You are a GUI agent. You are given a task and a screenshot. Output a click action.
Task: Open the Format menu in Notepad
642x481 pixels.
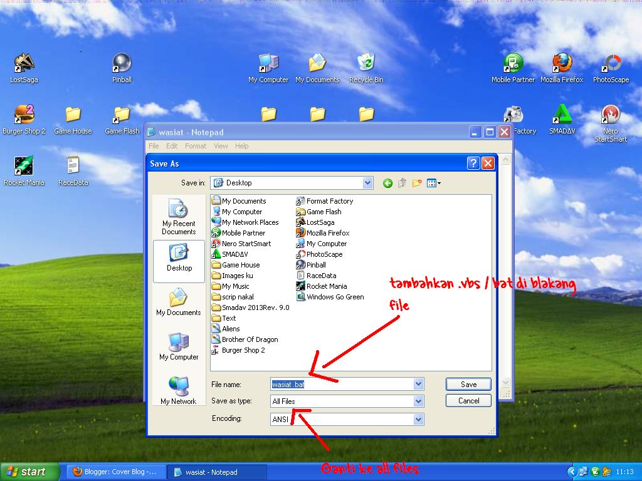[x=196, y=145]
